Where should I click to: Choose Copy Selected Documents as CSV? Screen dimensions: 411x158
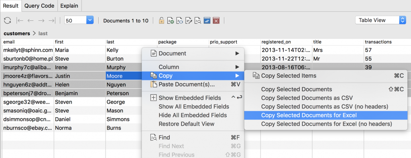326,98
